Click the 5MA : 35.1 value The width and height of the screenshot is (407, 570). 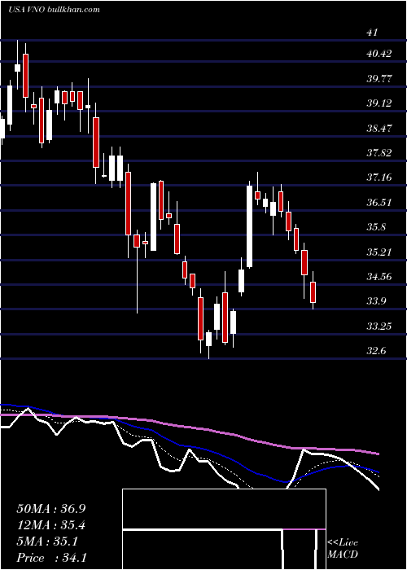47,541
